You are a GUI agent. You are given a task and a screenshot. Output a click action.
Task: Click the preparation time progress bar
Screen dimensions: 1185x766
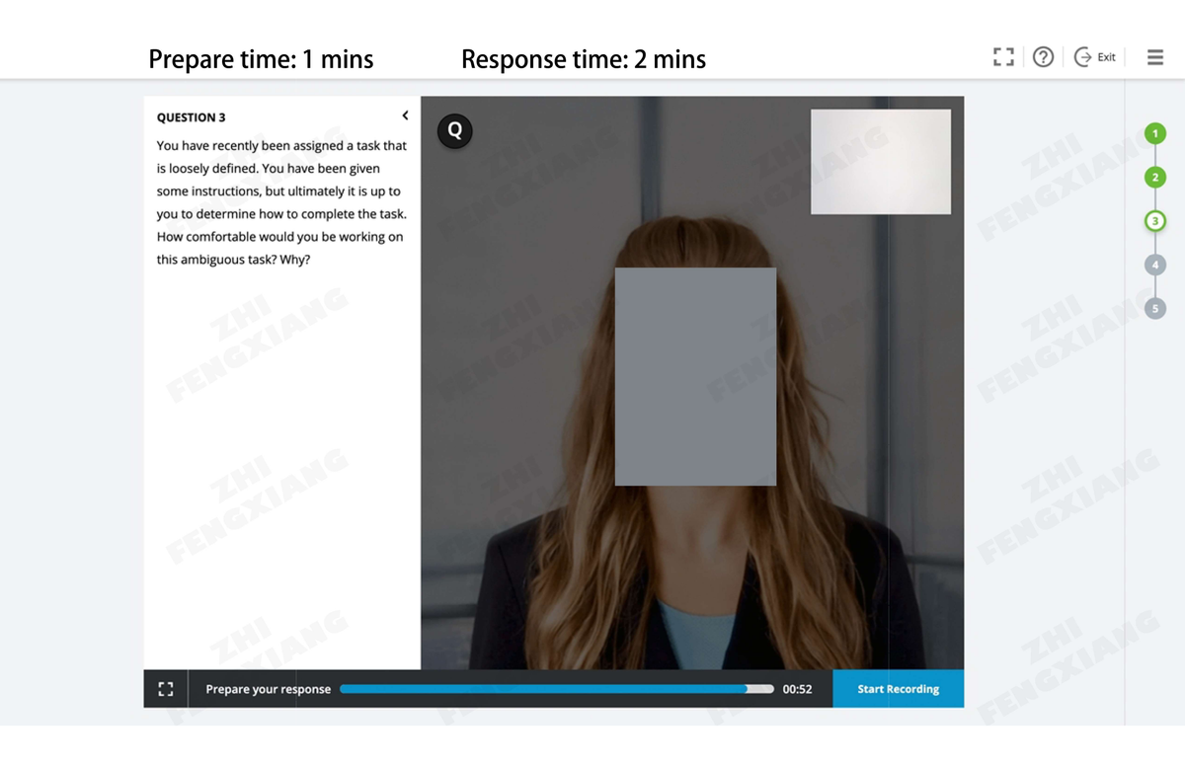click(x=557, y=689)
